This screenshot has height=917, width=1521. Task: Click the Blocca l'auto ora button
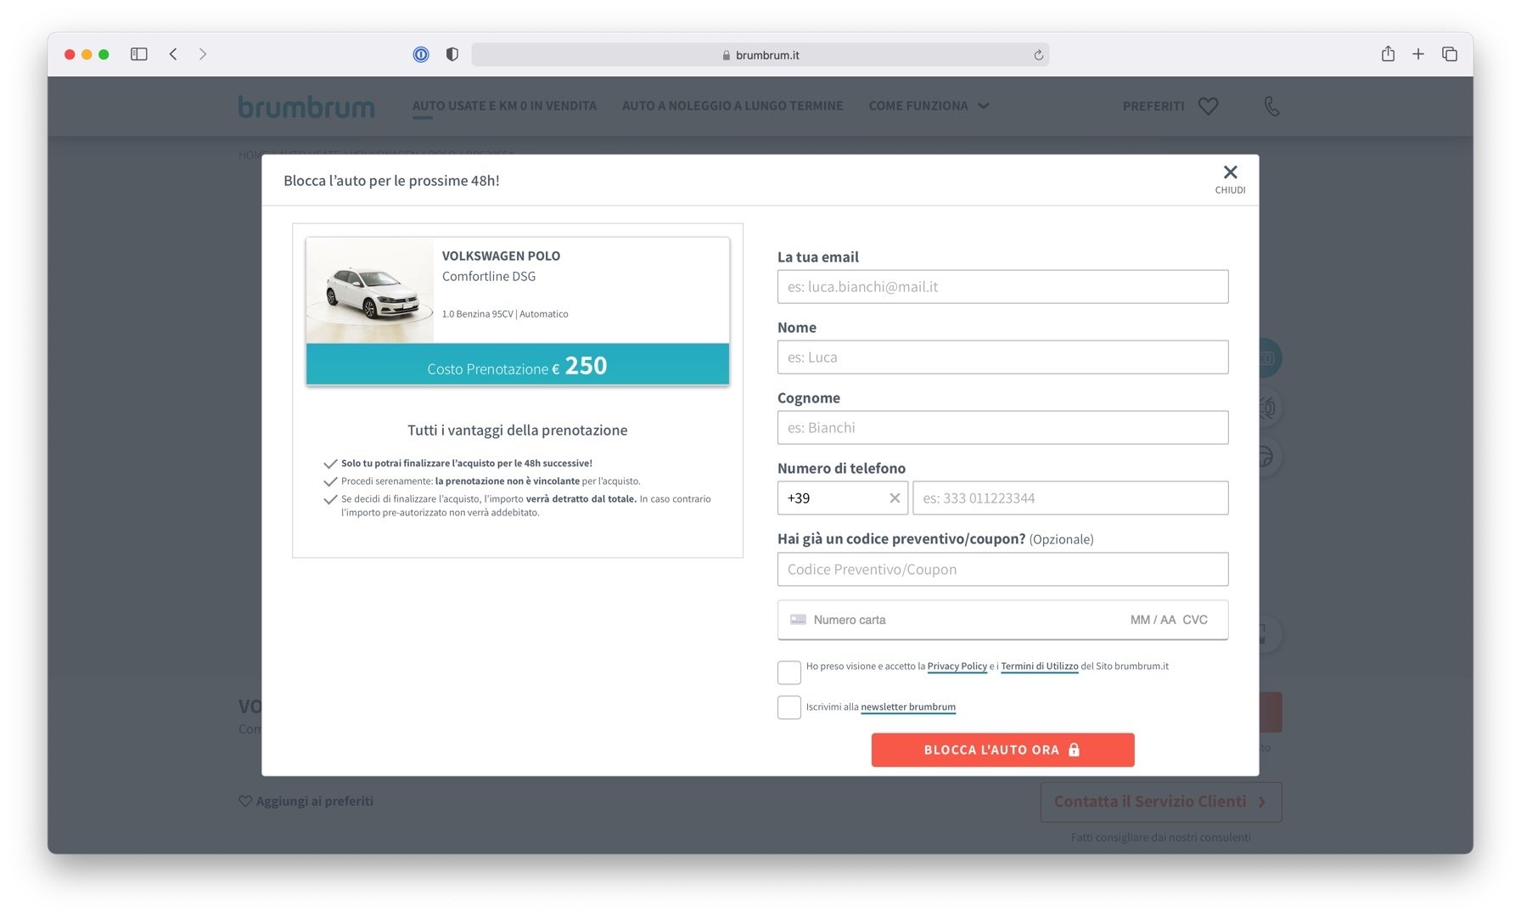(x=1002, y=750)
